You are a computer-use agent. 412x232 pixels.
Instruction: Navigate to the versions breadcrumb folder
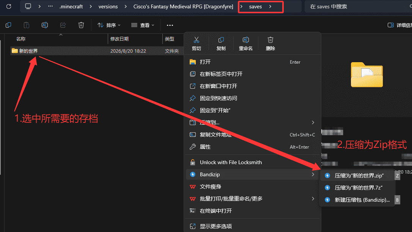coord(108,6)
